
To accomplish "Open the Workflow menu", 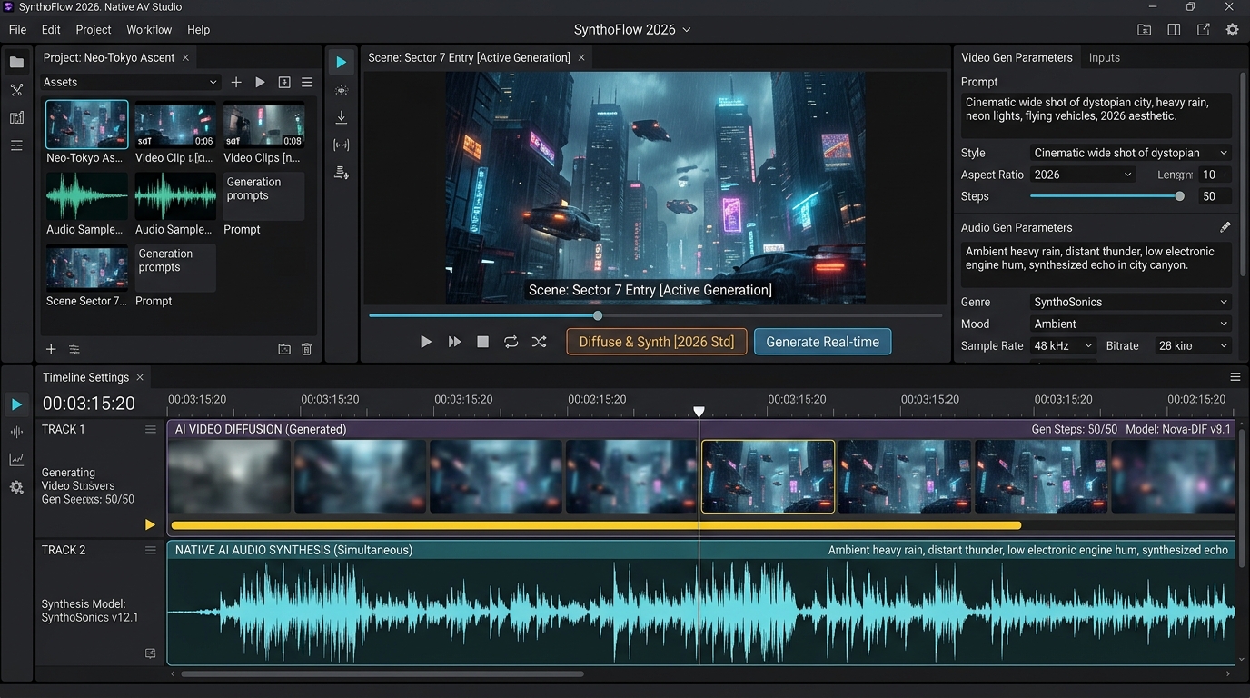I will tap(149, 29).
